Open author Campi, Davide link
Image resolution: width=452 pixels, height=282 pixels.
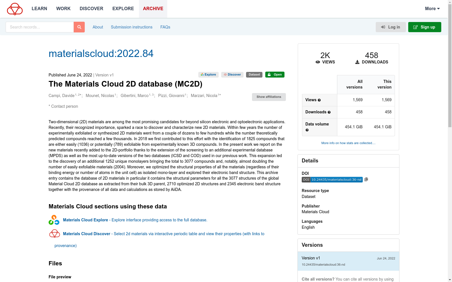[x=62, y=96]
